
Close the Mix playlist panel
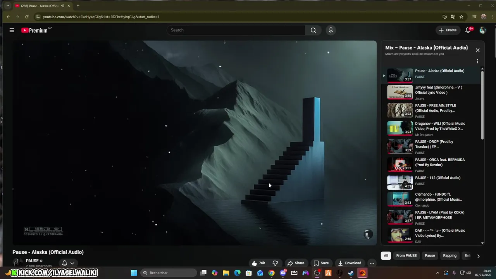coord(477,50)
